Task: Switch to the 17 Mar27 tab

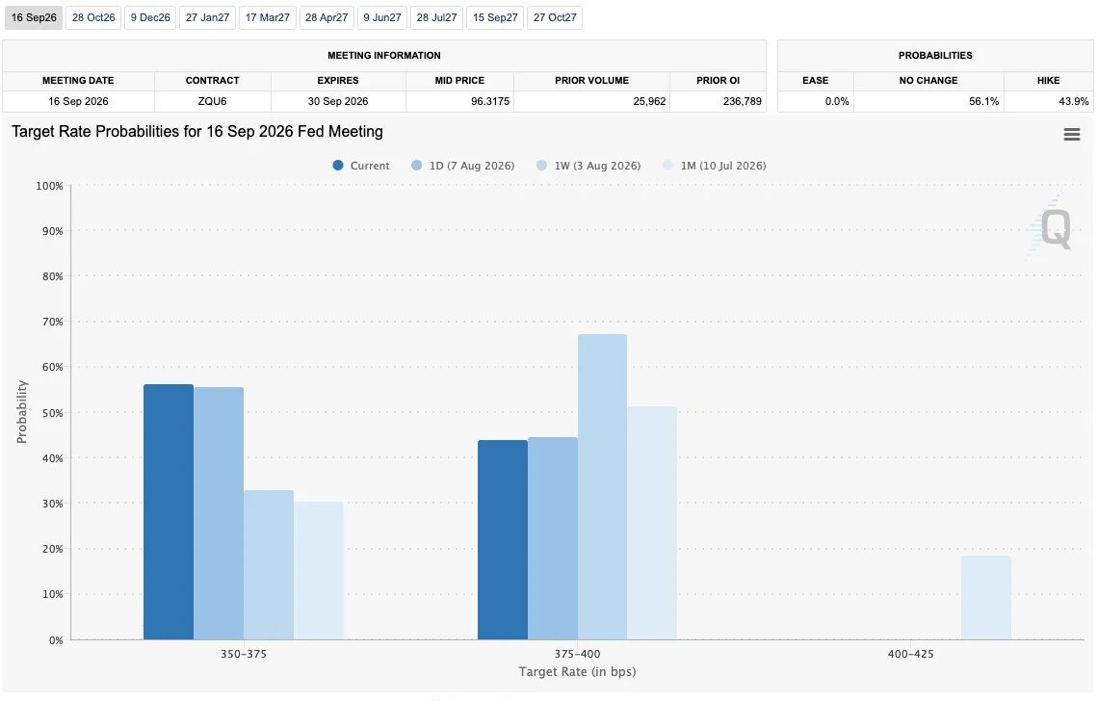Action: point(268,17)
